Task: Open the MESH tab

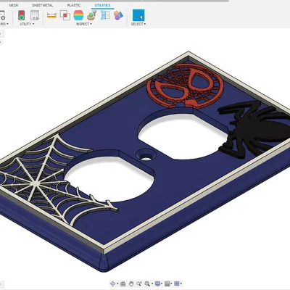Action: pyautogui.click(x=14, y=5)
